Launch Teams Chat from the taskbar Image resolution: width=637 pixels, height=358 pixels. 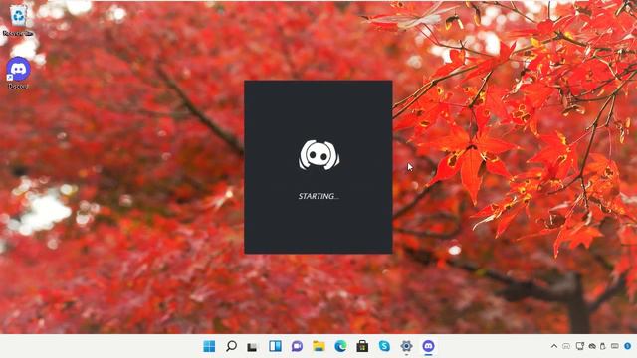tap(297, 346)
